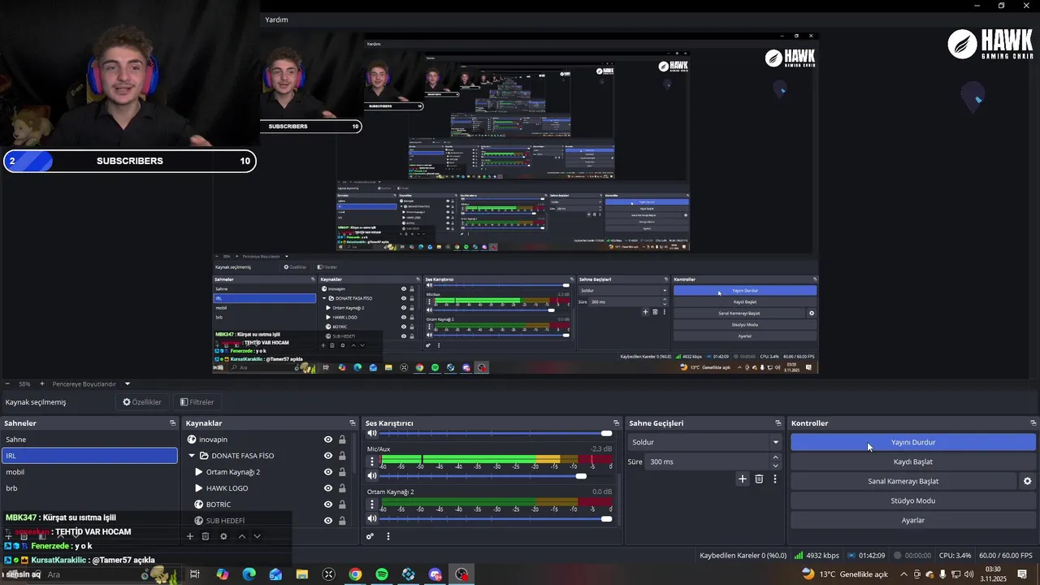Open virtual camera settings gear

coord(1027,481)
